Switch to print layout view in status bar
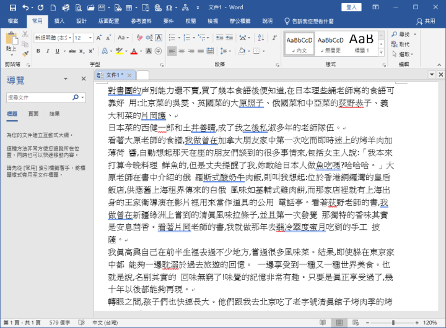The image size is (446, 328). coord(339,322)
